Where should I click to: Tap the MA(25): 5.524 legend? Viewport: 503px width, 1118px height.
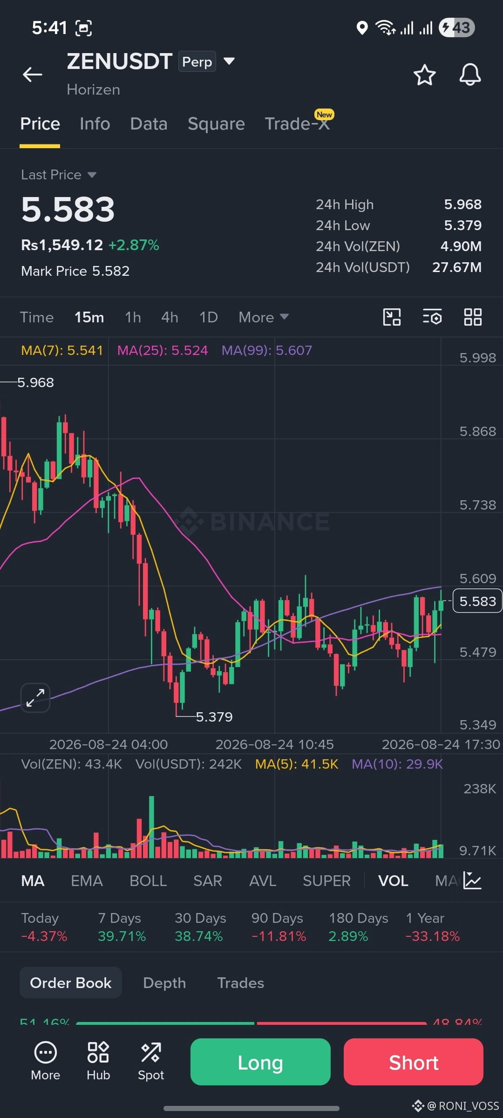[163, 350]
